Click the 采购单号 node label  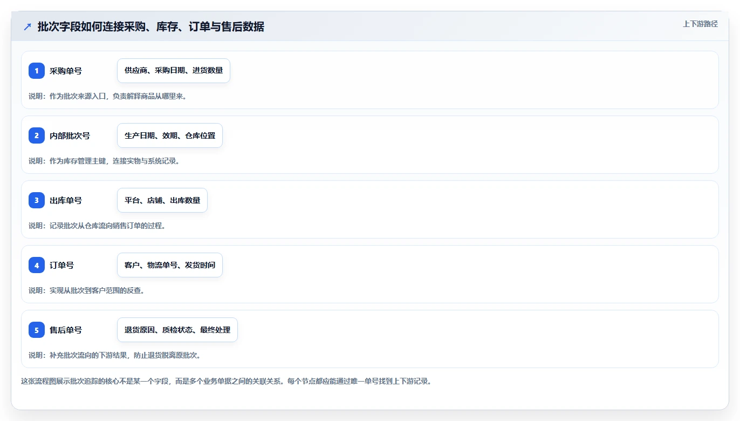pos(66,71)
